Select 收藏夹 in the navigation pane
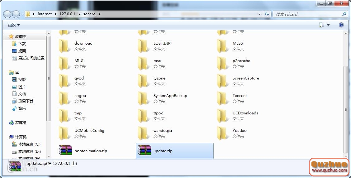The height and width of the screenshot is (178, 351). click(21, 36)
